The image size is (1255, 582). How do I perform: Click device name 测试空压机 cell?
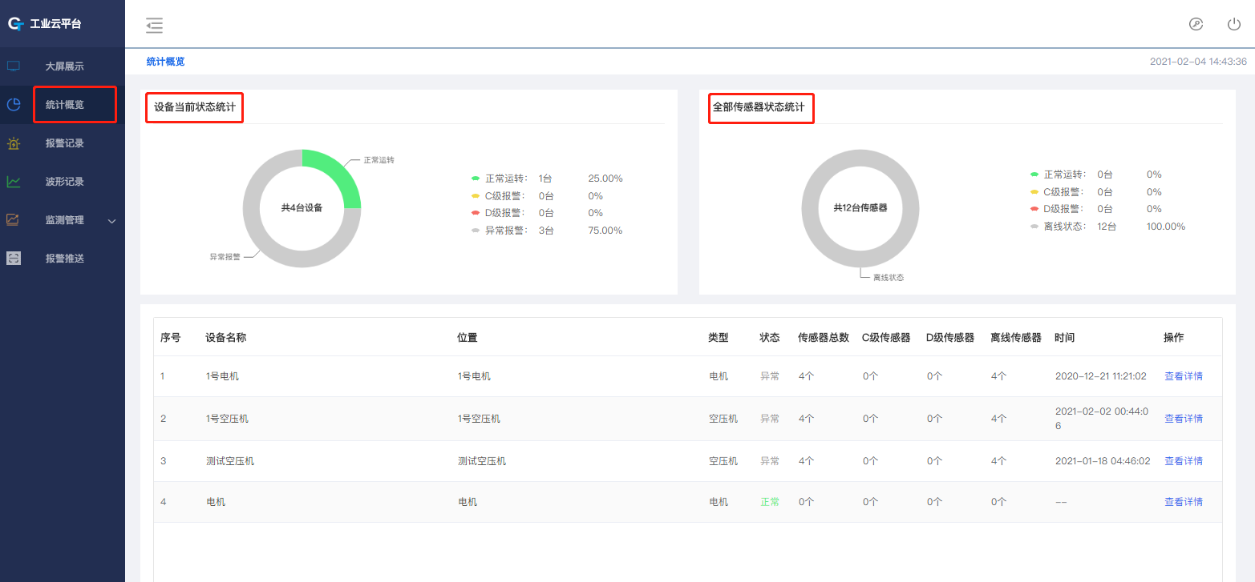coord(230,461)
